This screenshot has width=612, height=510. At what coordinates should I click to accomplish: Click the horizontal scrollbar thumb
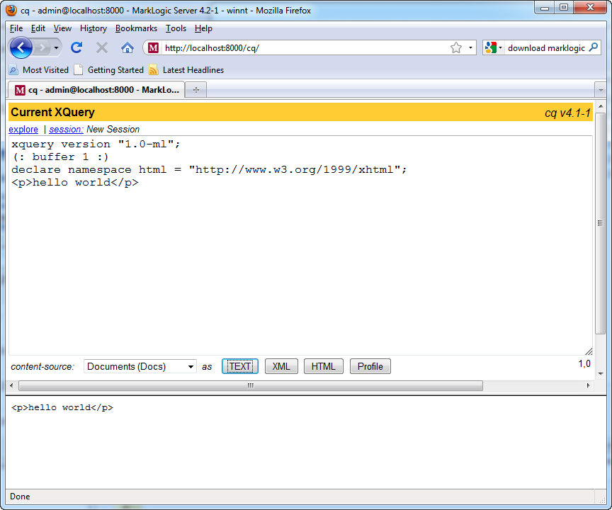coord(250,385)
